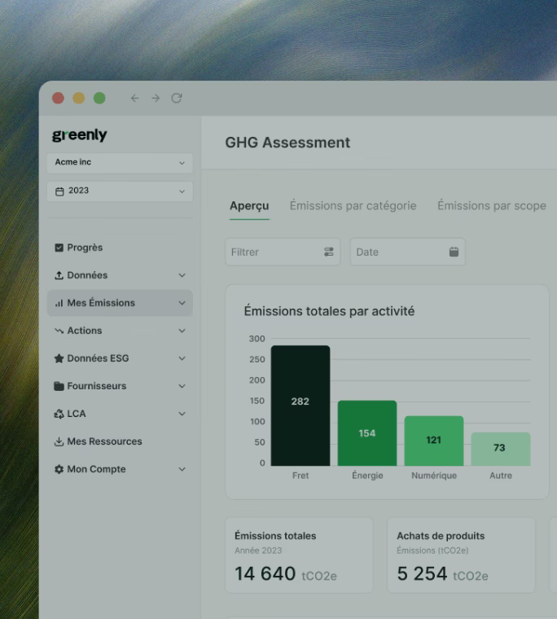The image size is (557, 619).
Task: Click the Progrès checkmark icon
Action: [59, 248]
